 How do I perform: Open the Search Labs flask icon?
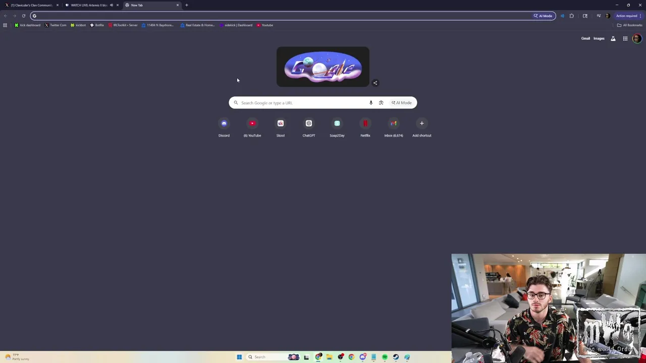(x=613, y=38)
